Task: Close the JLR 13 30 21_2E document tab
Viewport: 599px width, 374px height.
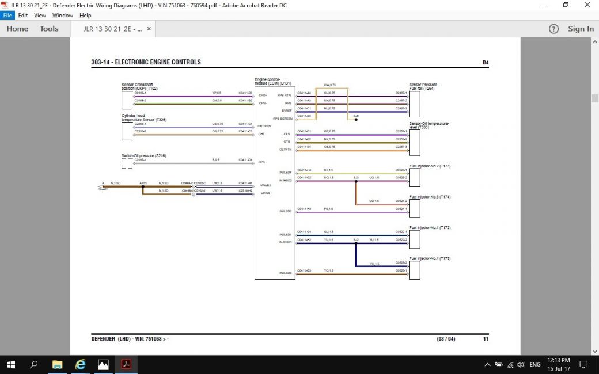Action: pos(149,29)
